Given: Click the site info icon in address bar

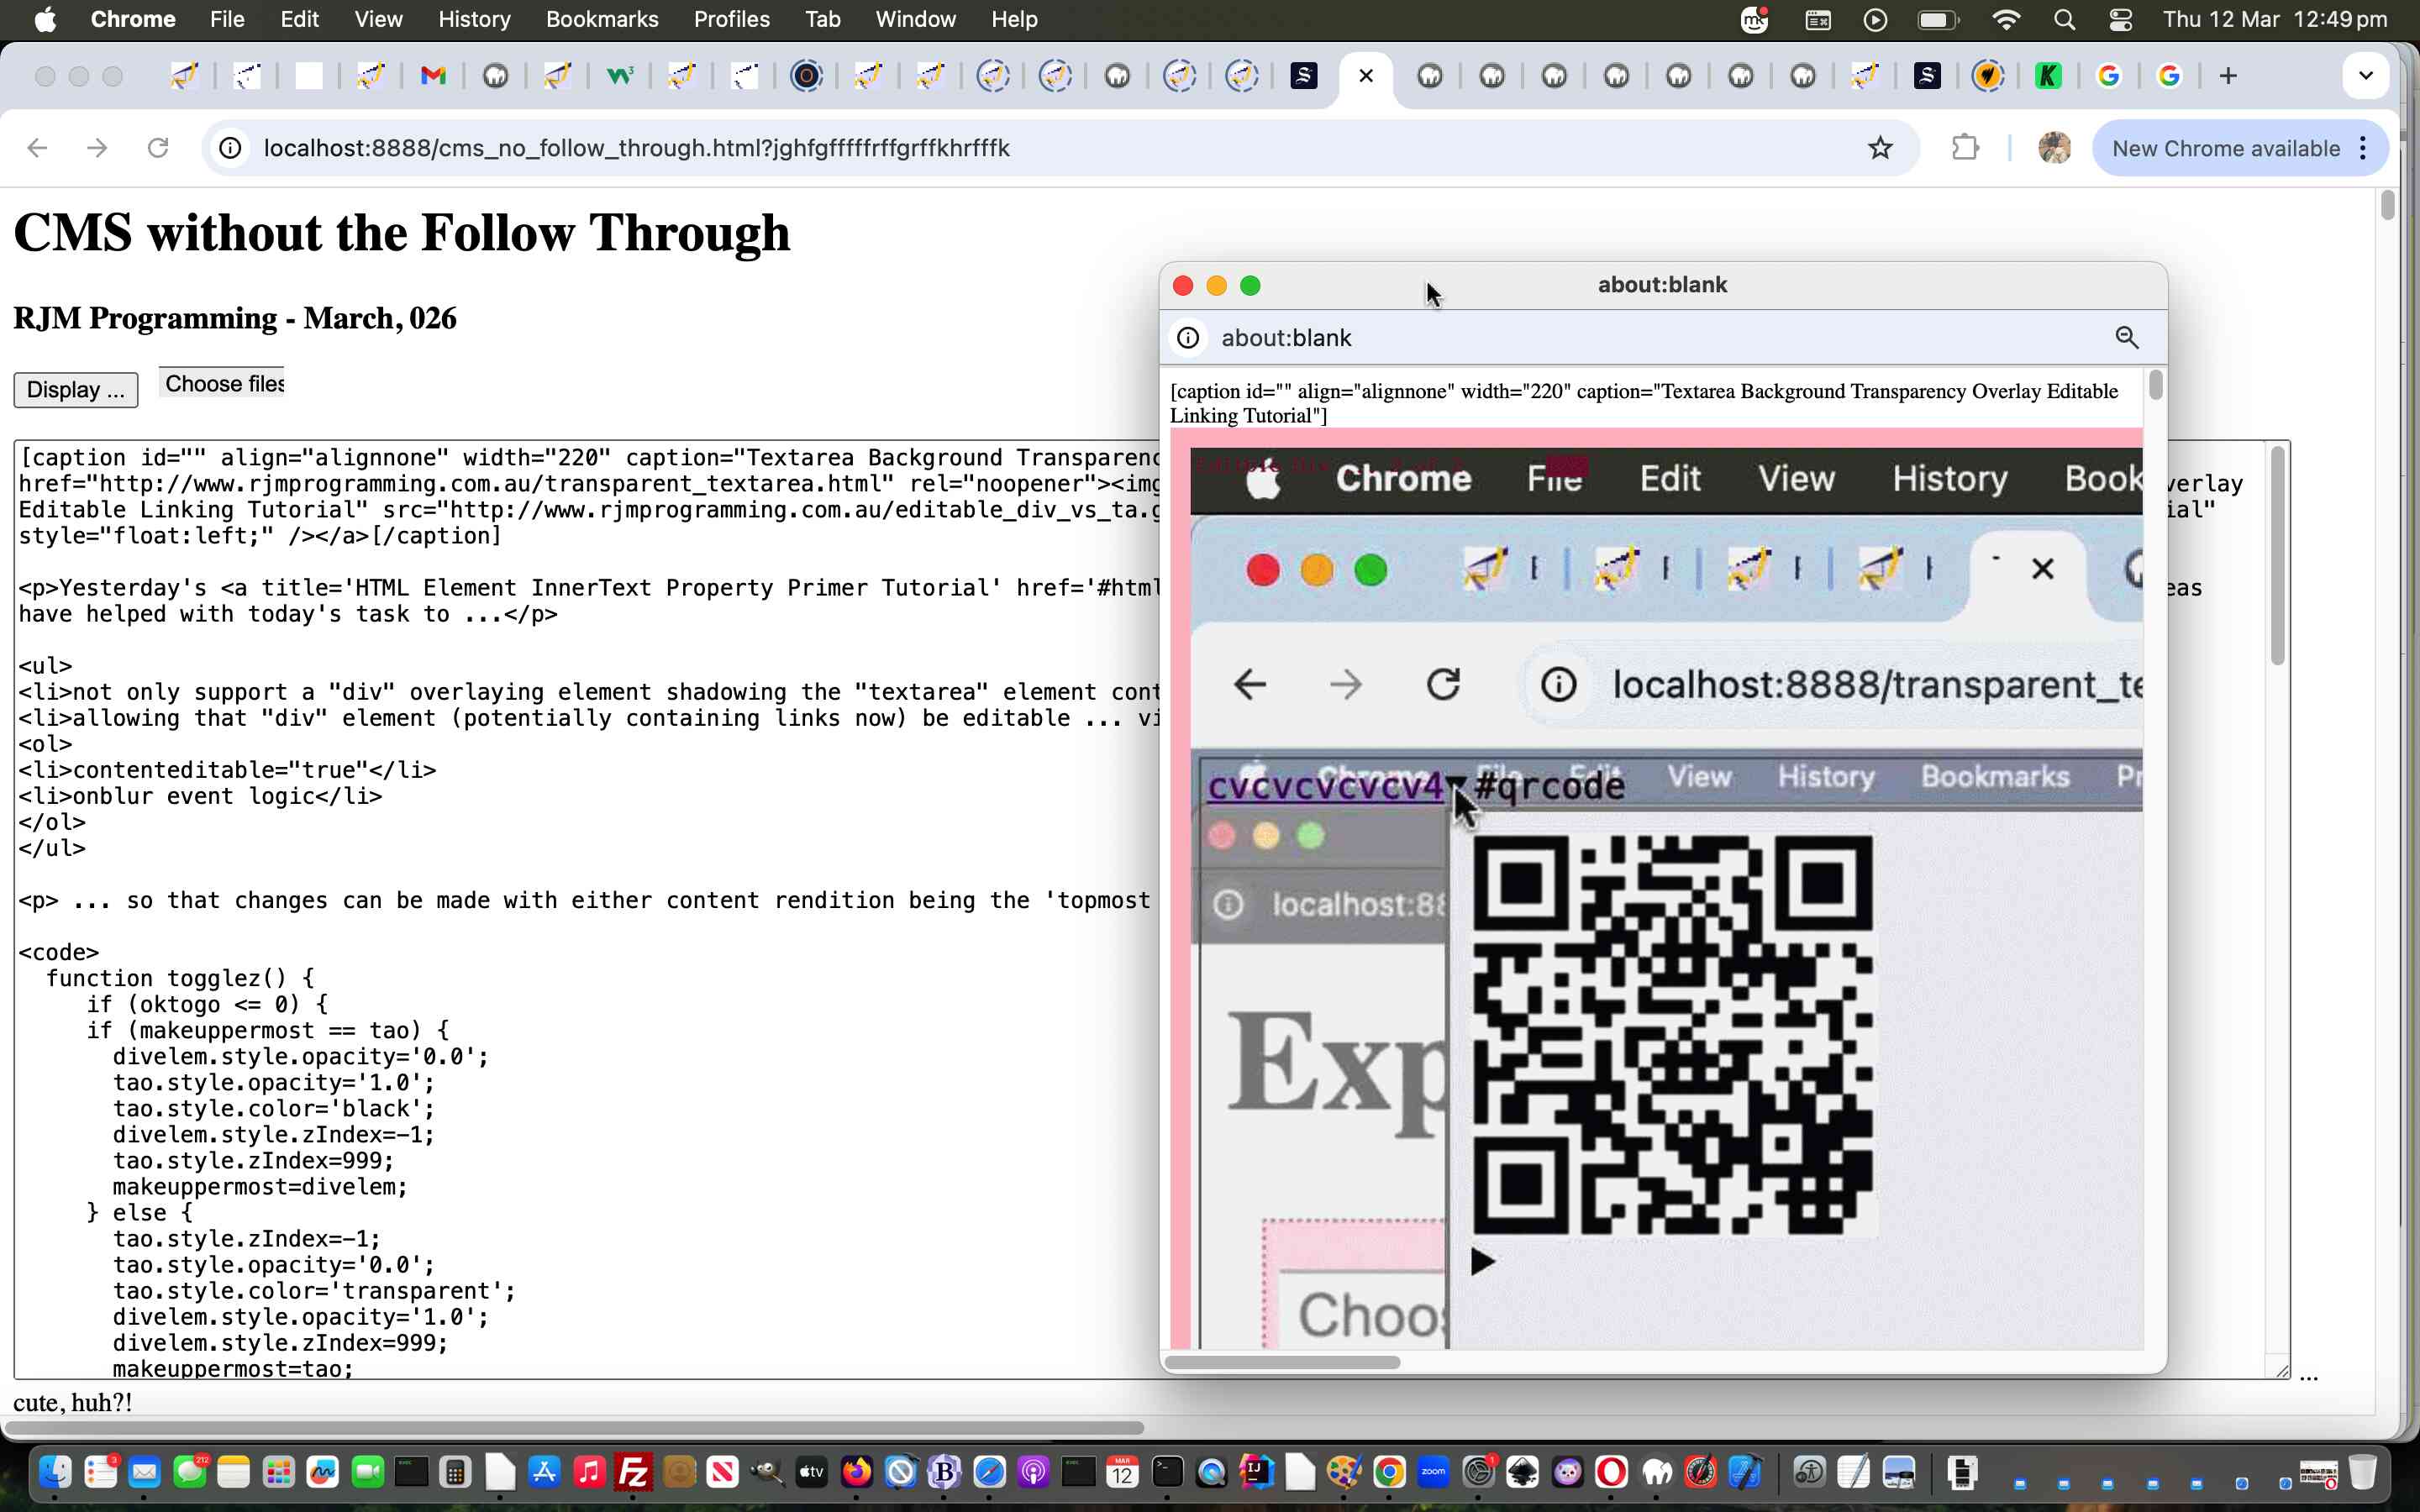Looking at the screenshot, I should click(x=230, y=148).
